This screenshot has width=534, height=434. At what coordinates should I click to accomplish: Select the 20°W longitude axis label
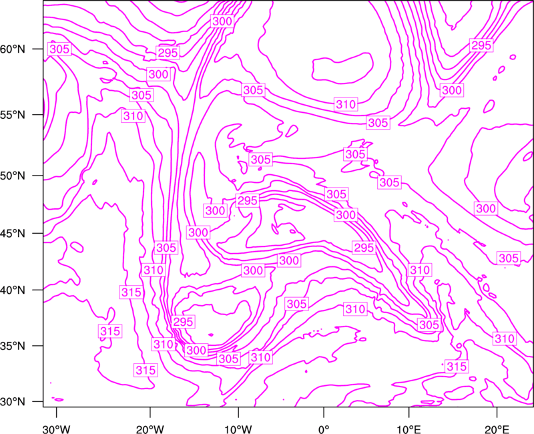pos(150,429)
